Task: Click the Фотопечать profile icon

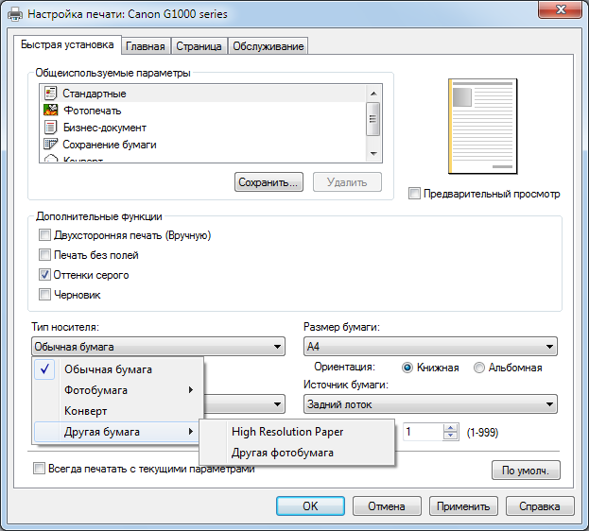Action: click(51, 110)
